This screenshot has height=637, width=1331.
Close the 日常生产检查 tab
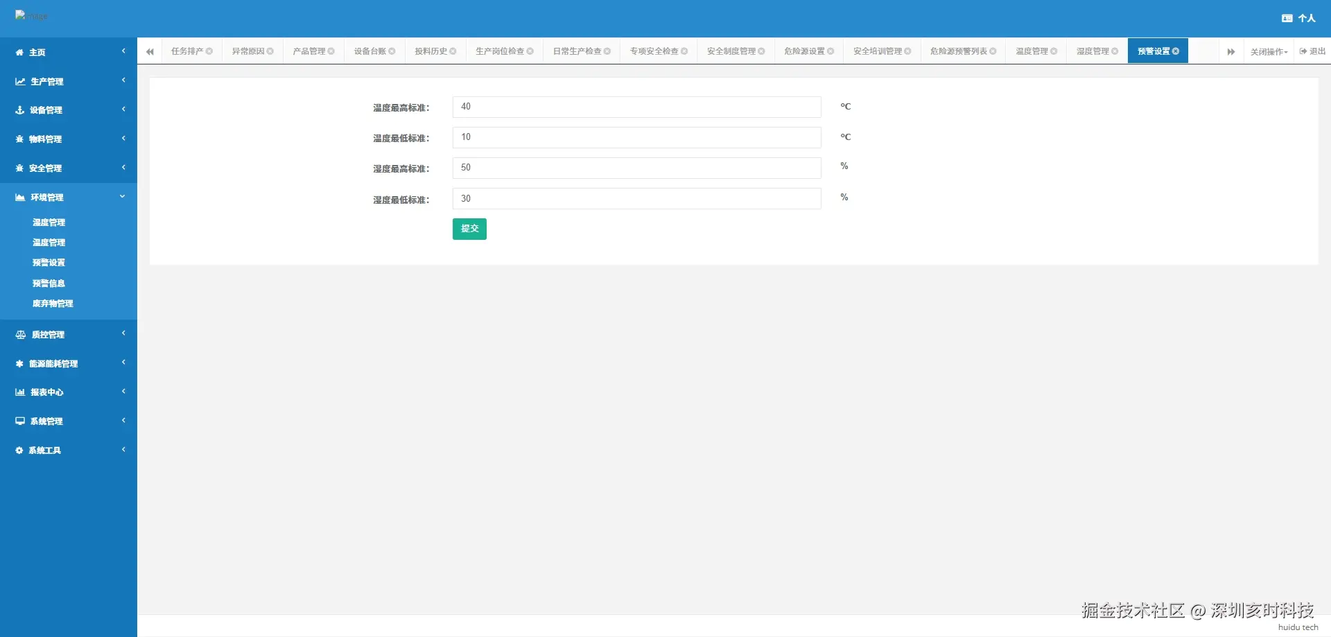pyautogui.click(x=607, y=51)
